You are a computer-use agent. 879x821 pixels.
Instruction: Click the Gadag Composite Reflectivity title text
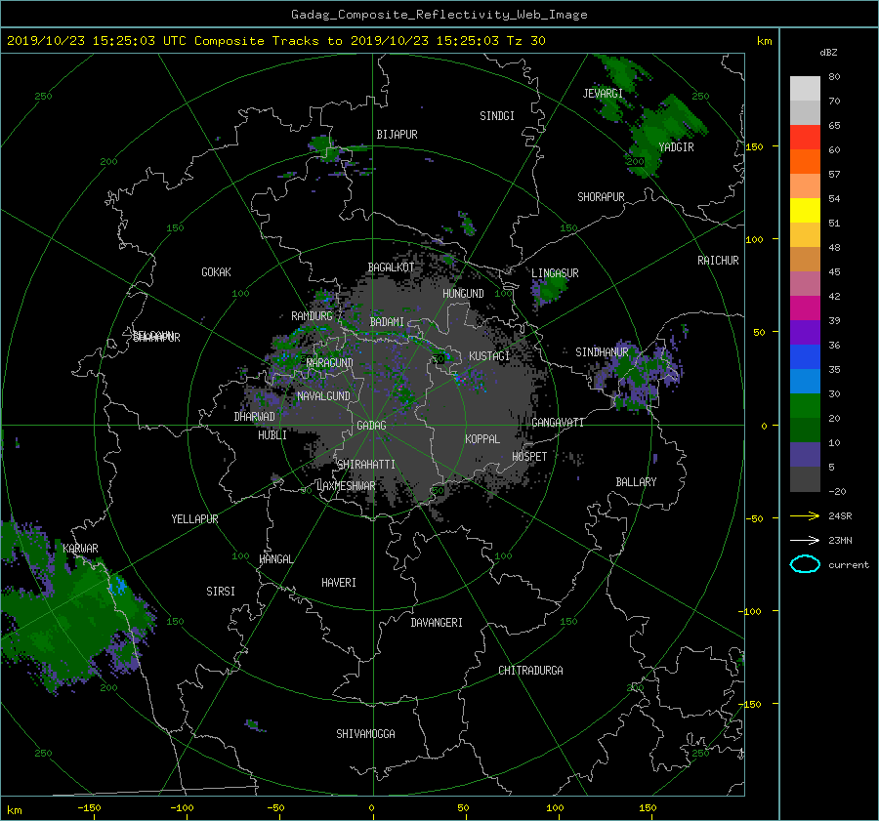click(439, 15)
